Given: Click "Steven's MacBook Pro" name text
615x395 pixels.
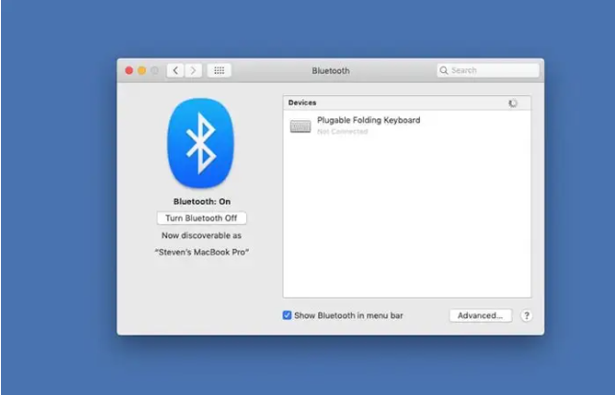Looking at the screenshot, I should pos(202,252).
